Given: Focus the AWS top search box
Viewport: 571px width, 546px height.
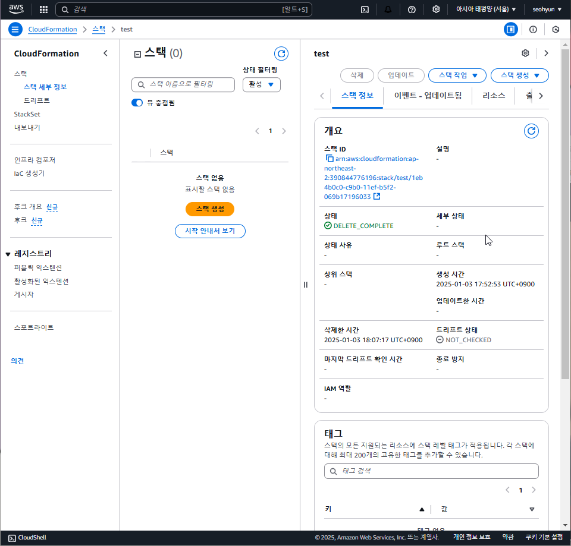Looking at the screenshot, I should coord(184,10).
